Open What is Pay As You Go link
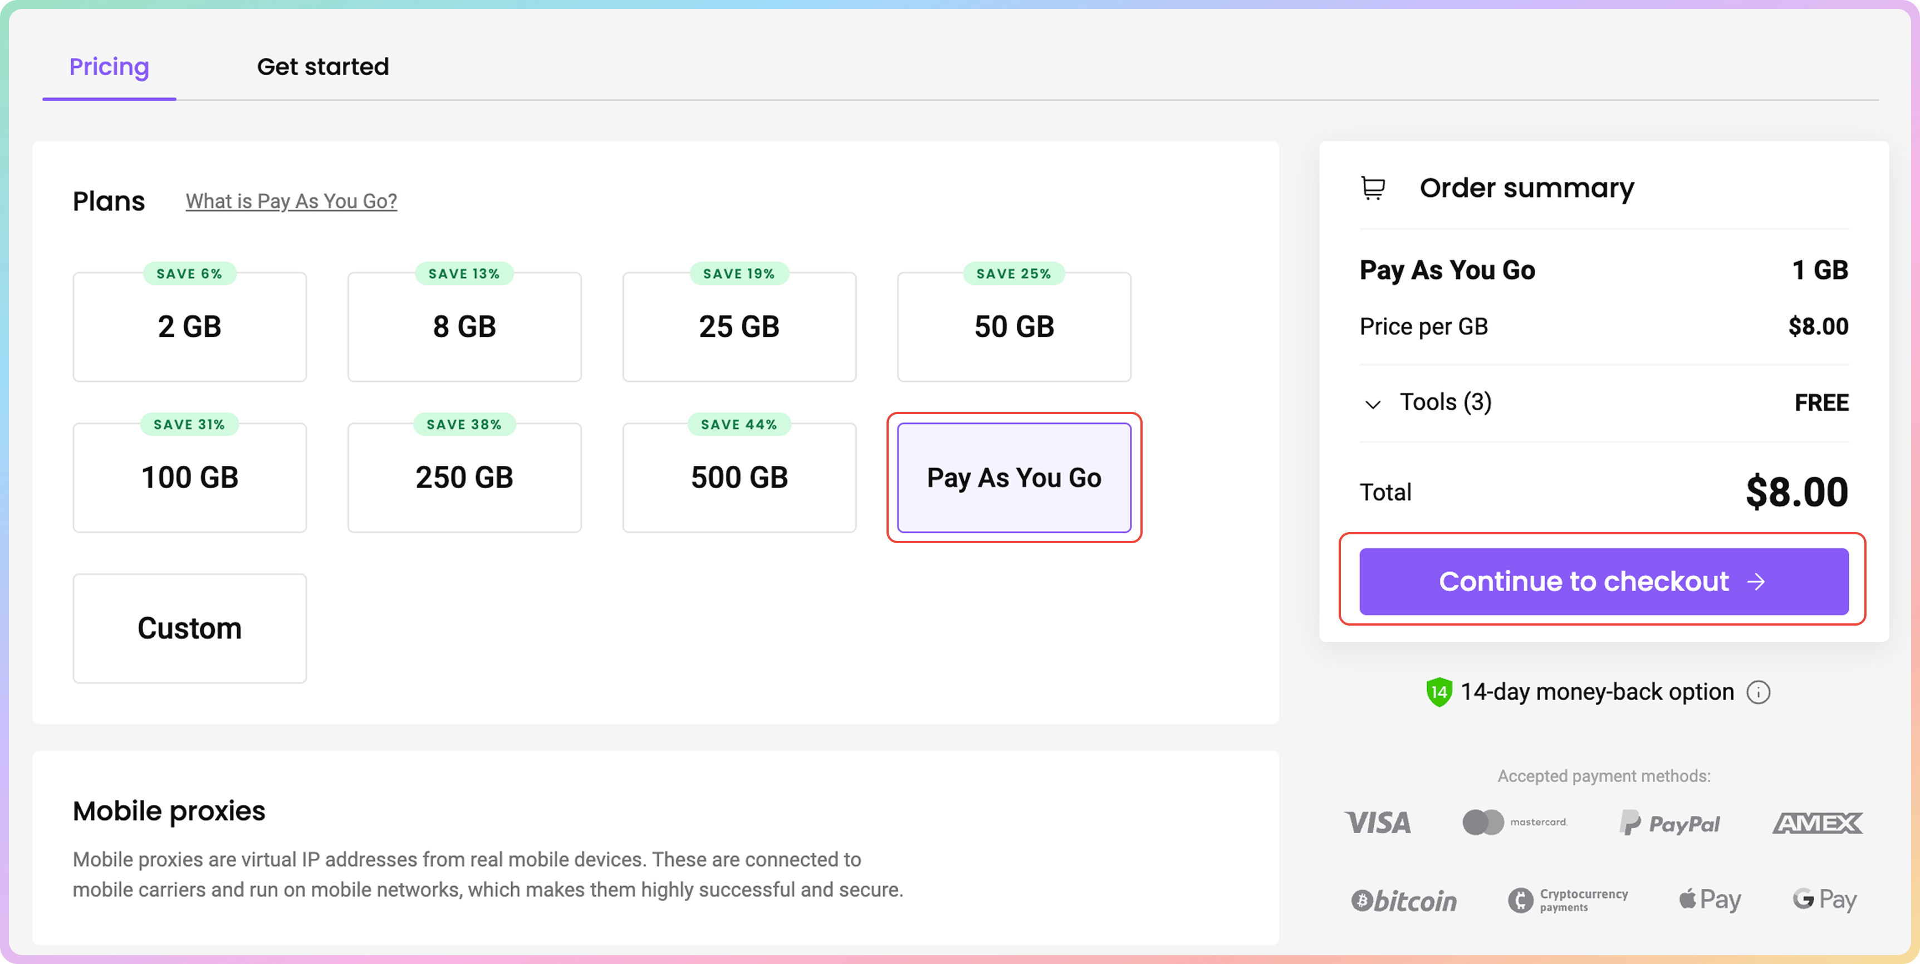The image size is (1920, 964). pos(291,201)
